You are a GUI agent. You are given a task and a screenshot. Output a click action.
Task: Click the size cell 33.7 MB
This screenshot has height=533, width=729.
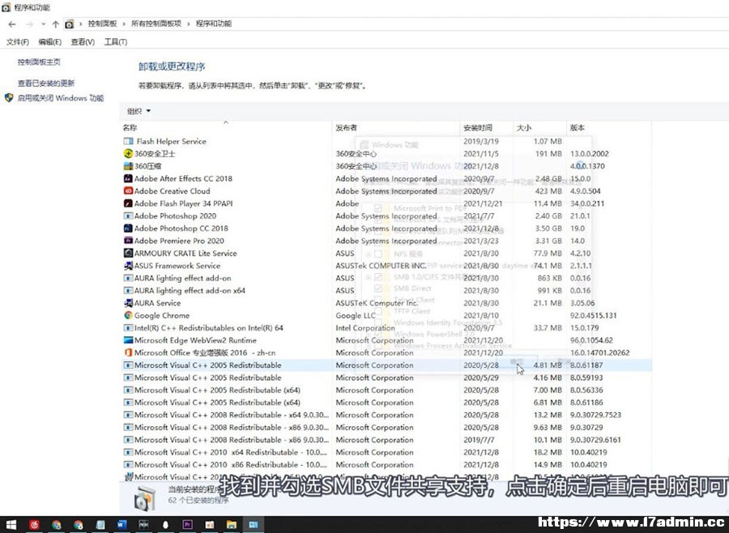[x=548, y=328]
